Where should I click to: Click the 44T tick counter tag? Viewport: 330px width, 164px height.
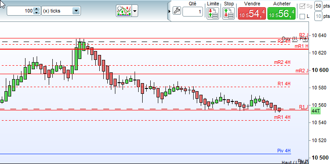[x=316, y=111]
